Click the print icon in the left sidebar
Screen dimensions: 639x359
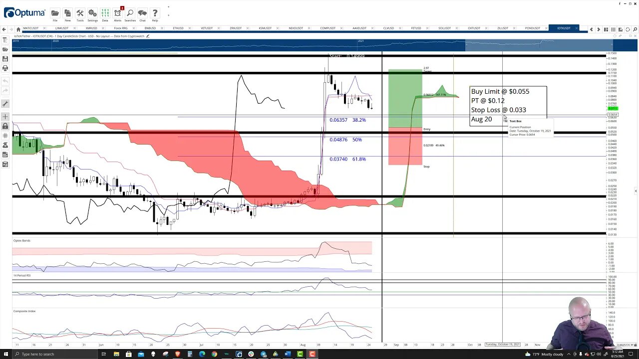pyautogui.click(x=5, y=68)
